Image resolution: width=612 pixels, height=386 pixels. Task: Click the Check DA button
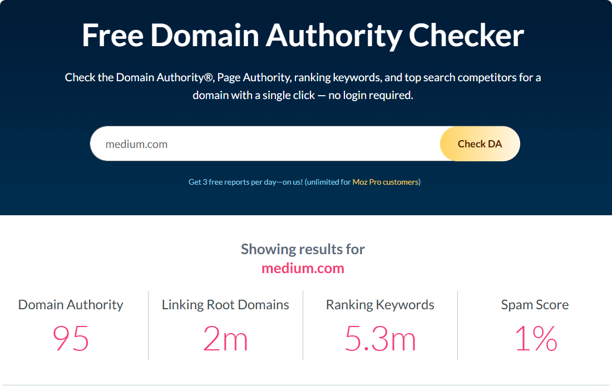tap(480, 144)
